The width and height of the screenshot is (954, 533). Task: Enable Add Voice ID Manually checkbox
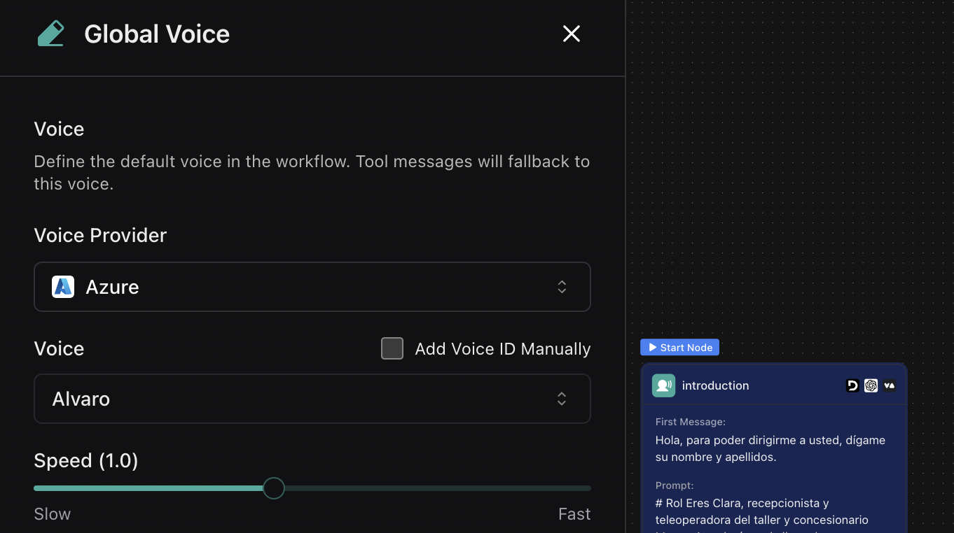pyautogui.click(x=392, y=348)
